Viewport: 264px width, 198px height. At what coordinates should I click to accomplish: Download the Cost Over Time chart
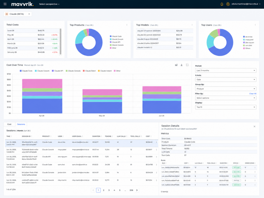pyautogui.click(x=181, y=65)
